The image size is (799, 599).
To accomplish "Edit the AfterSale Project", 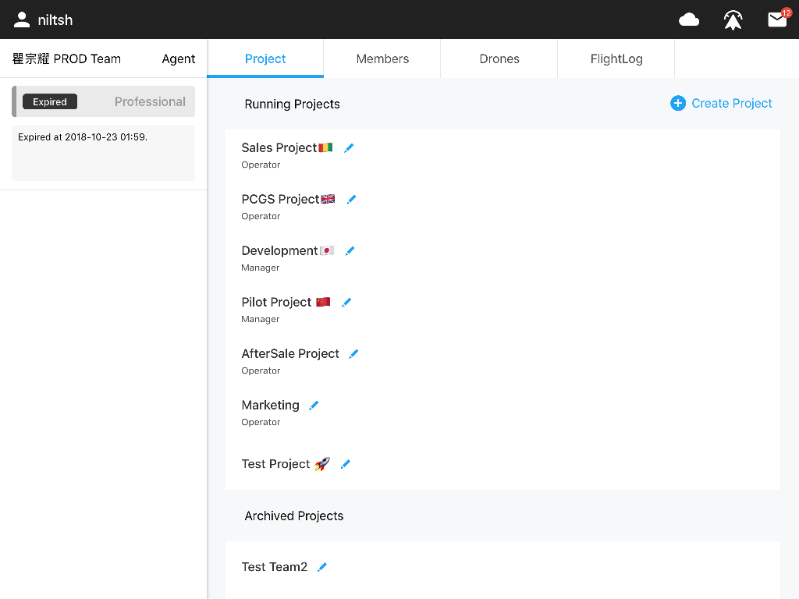I will pyautogui.click(x=353, y=353).
